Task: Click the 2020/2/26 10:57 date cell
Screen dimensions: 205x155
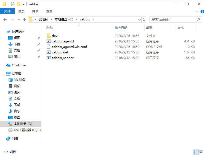Action: pos(127,36)
